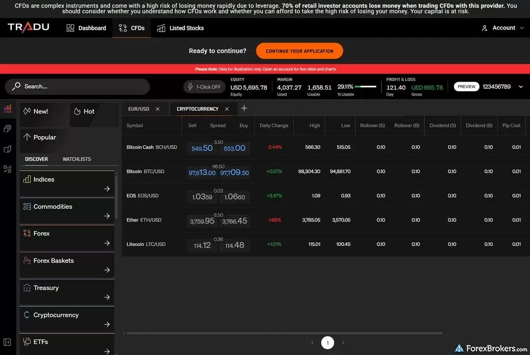530x355 pixels.
Task: Click the Indices bar chart icon
Action: 27,179
